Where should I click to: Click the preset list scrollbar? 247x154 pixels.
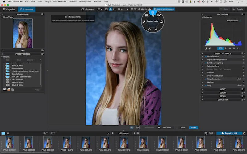point(41,75)
